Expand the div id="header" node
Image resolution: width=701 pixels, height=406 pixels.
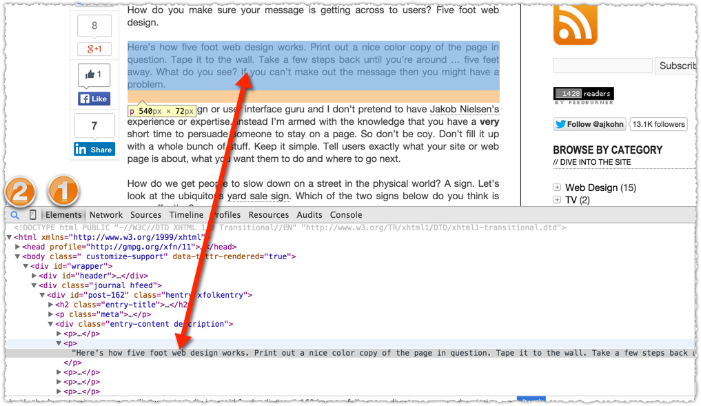34,276
